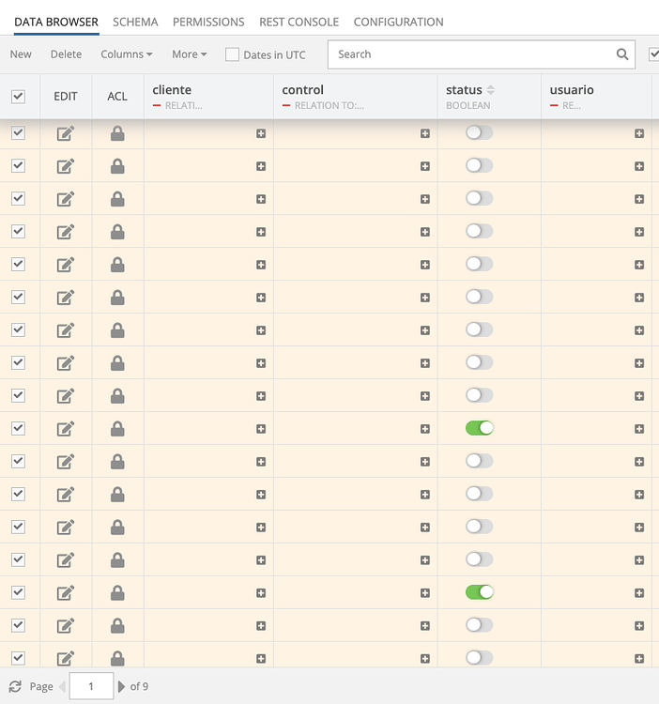Uncheck the select-all checkbox in table header
659x704 pixels.
coord(18,96)
